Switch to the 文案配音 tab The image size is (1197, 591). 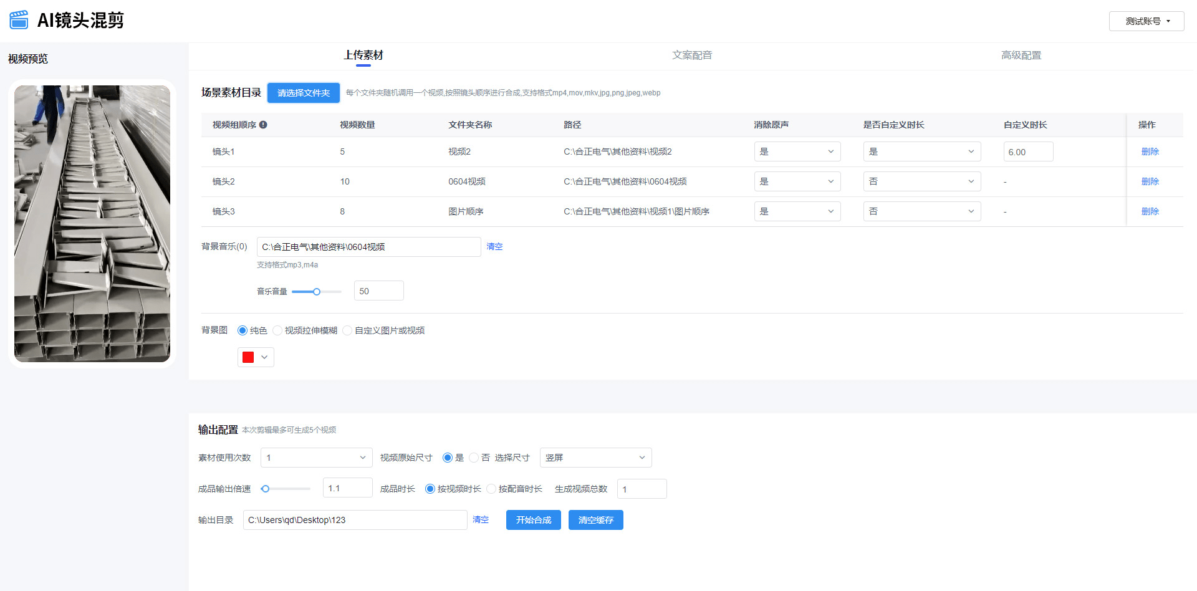(x=692, y=55)
